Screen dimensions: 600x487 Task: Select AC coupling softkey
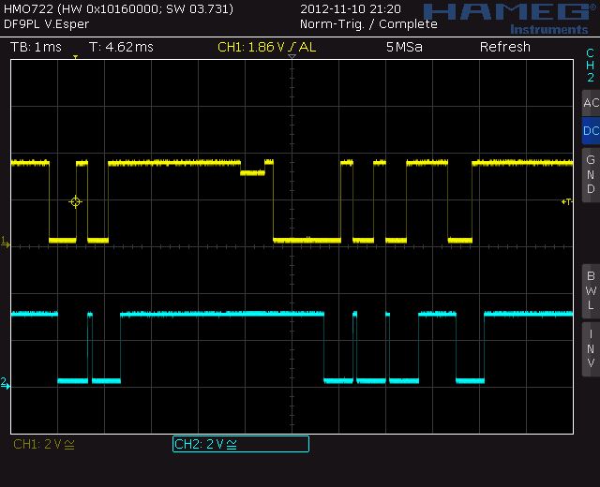pyautogui.click(x=591, y=103)
